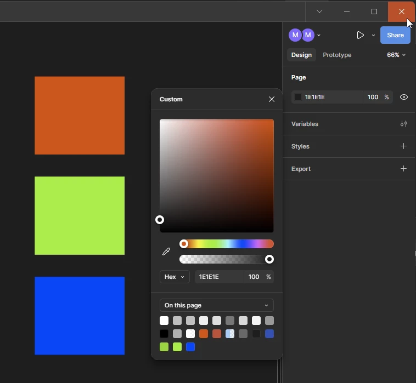Minimize the application window
Image resolution: width=416 pixels, height=383 pixels.
pyautogui.click(x=346, y=12)
